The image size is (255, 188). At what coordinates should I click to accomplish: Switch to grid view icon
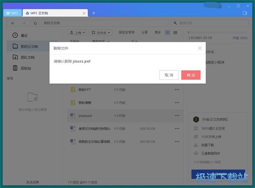(175, 33)
